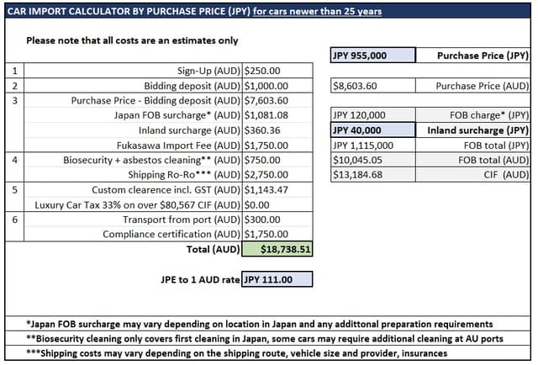Select the Bidding deposit $1,000.00 cell
The width and height of the screenshot is (538, 365).
(277, 86)
